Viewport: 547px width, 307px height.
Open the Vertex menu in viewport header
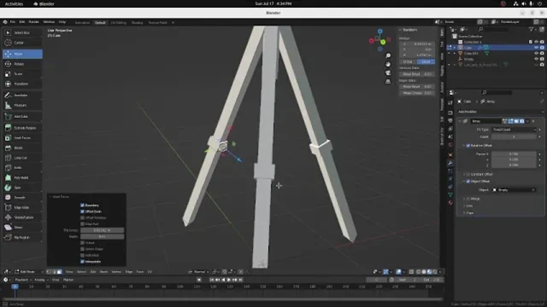(x=117, y=272)
